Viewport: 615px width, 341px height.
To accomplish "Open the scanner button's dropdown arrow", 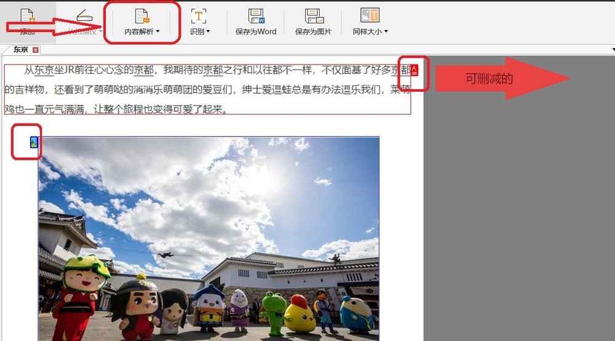I will click(x=100, y=32).
